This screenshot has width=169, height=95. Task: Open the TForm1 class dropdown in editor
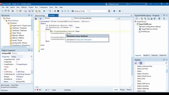[x=72, y=18]
